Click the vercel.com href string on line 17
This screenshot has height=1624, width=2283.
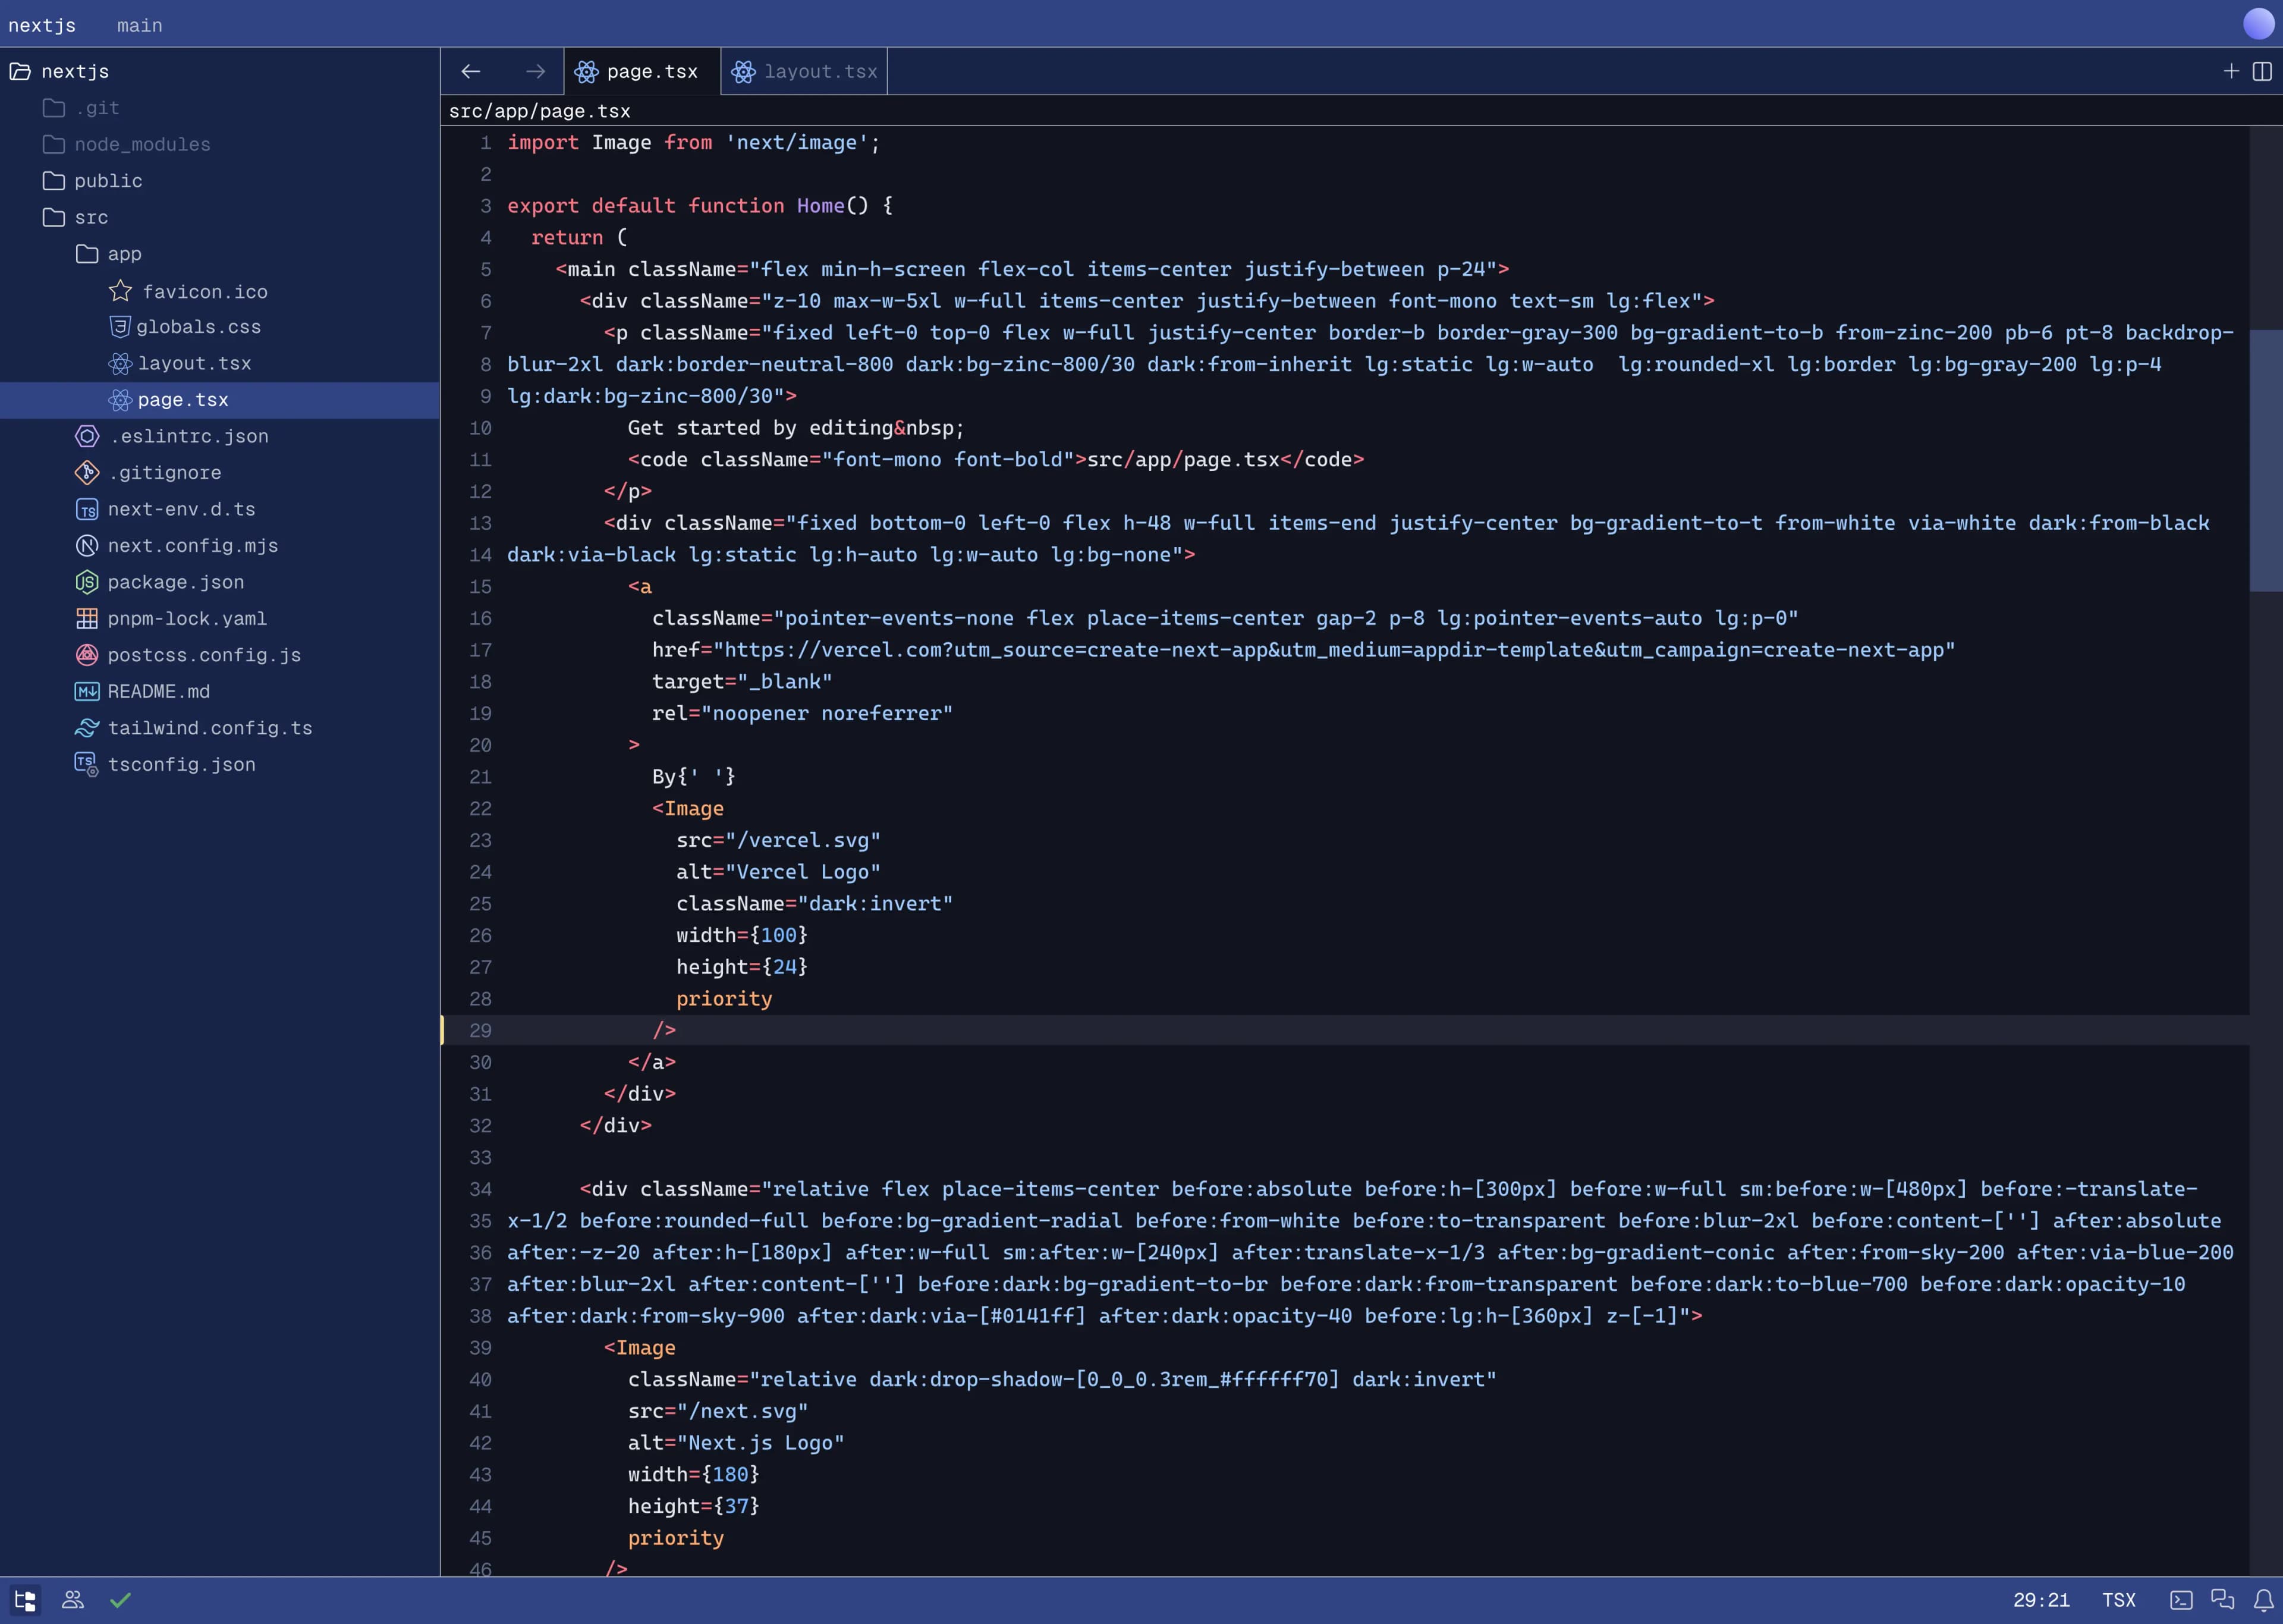pos(1334,650)
